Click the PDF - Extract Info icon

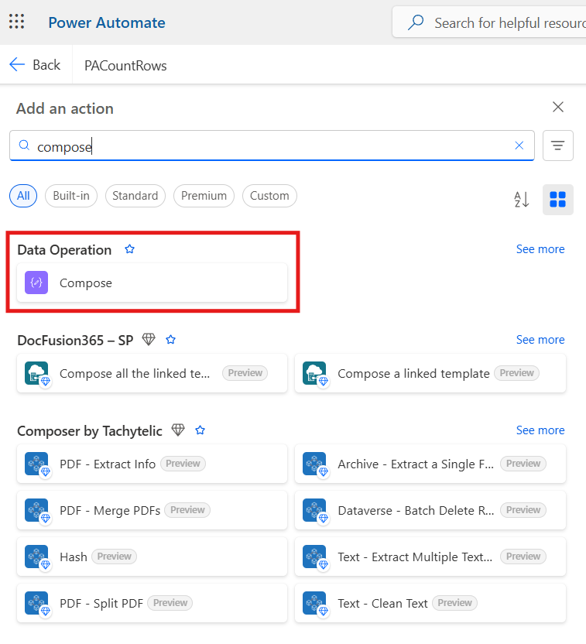pos(37,464)
